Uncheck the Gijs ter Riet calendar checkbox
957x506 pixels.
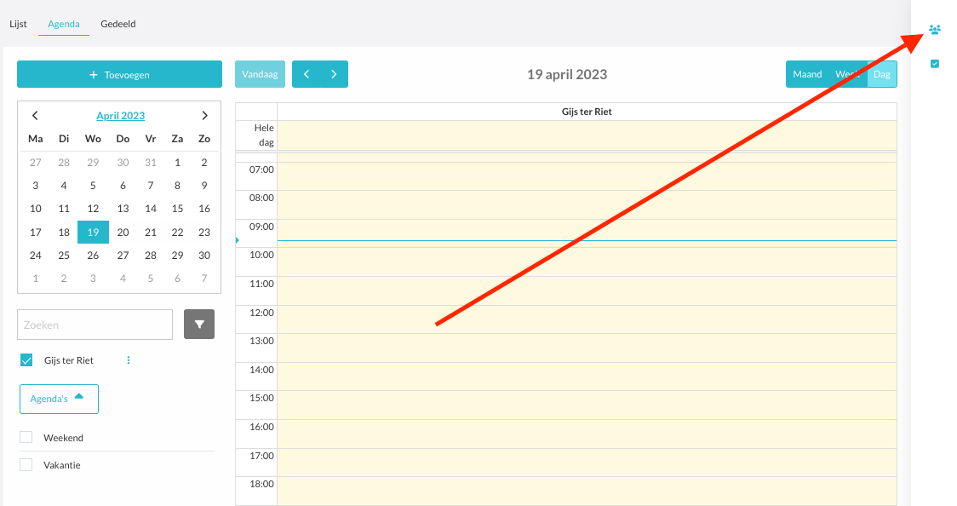point(26,360)
